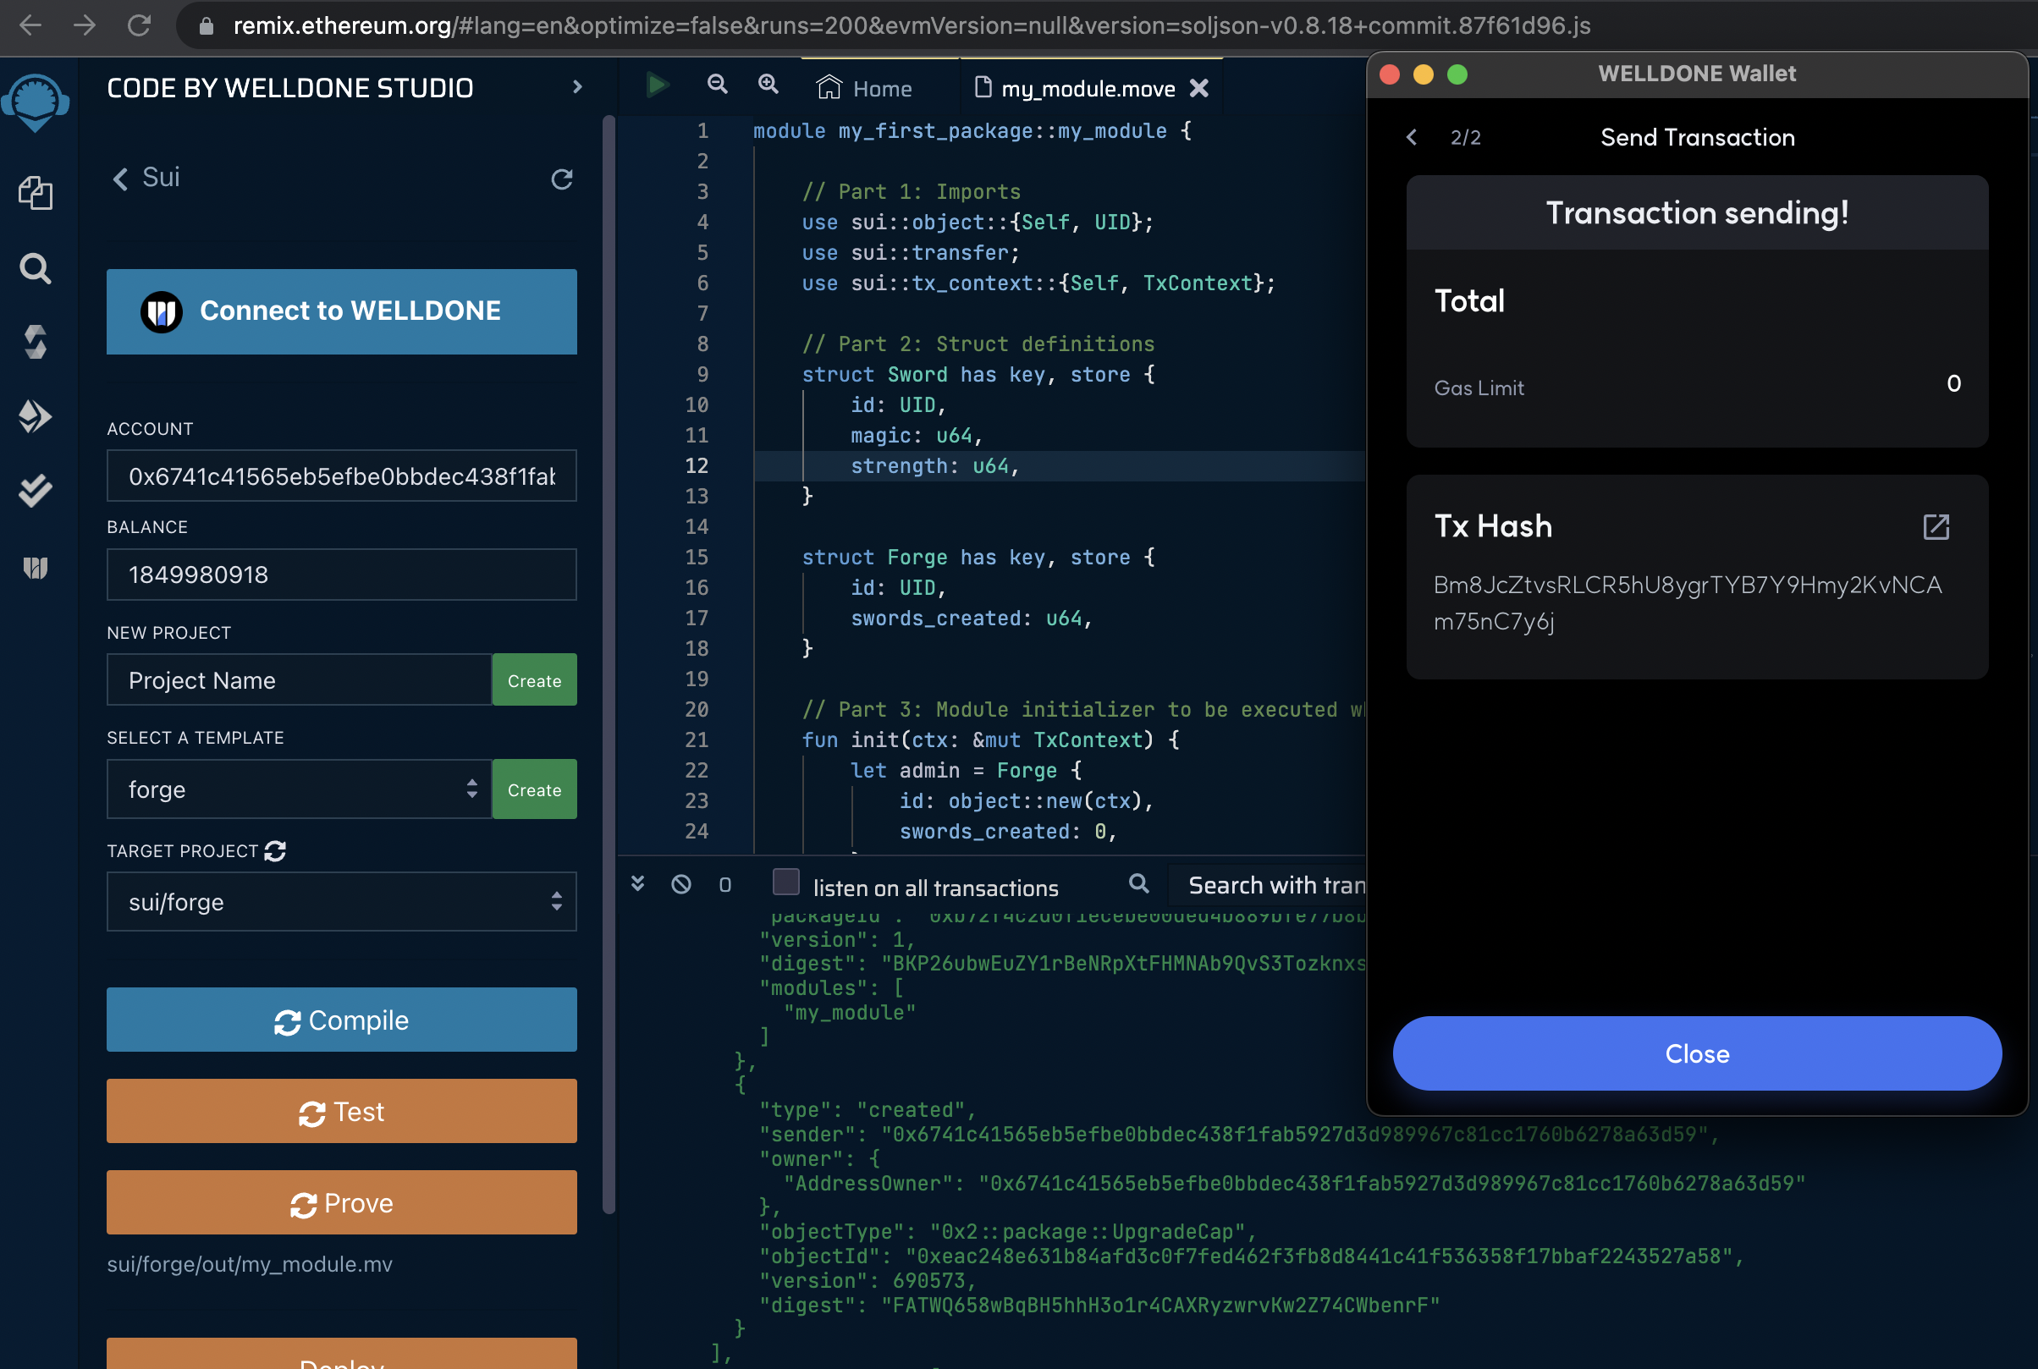Click the Prove button

coord(341,1203)
